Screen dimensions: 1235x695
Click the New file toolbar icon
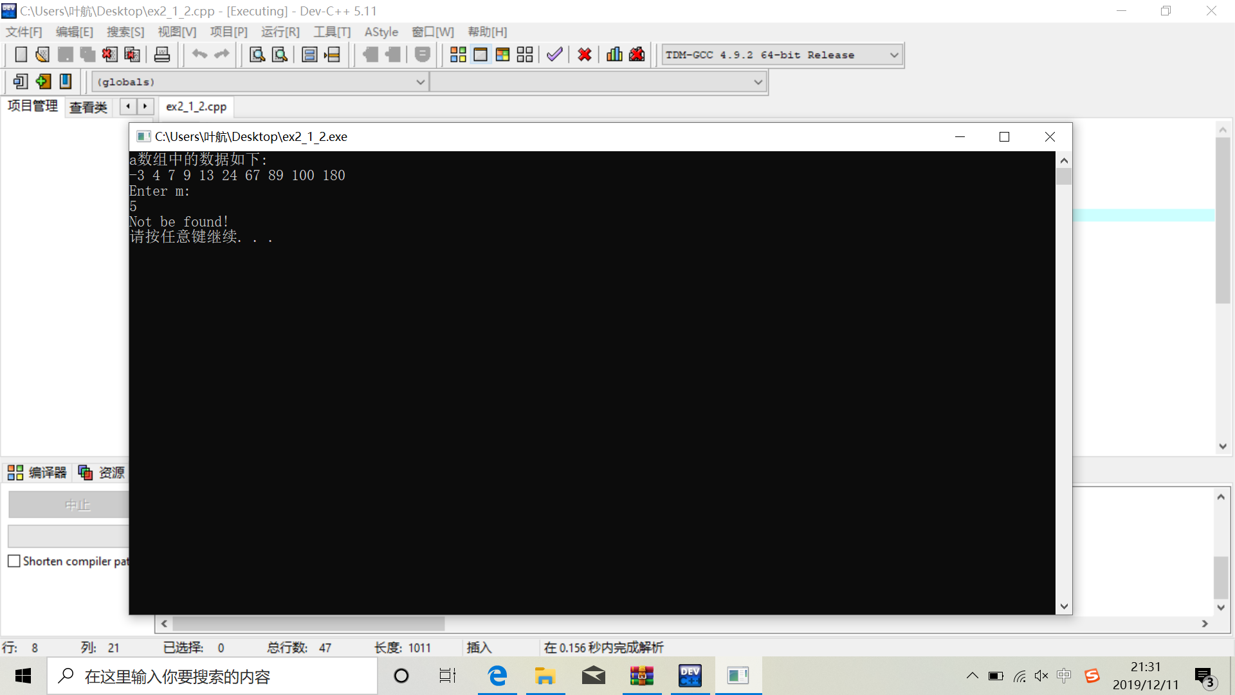(21, 55)
